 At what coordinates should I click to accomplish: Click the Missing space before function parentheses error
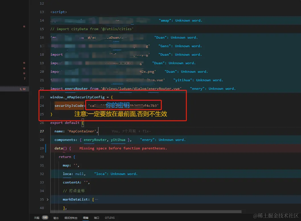click(x=123, y=148)
